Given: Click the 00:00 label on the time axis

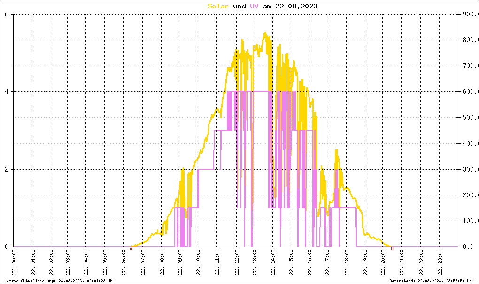Looking at the screenshot, I should [14, 261].
